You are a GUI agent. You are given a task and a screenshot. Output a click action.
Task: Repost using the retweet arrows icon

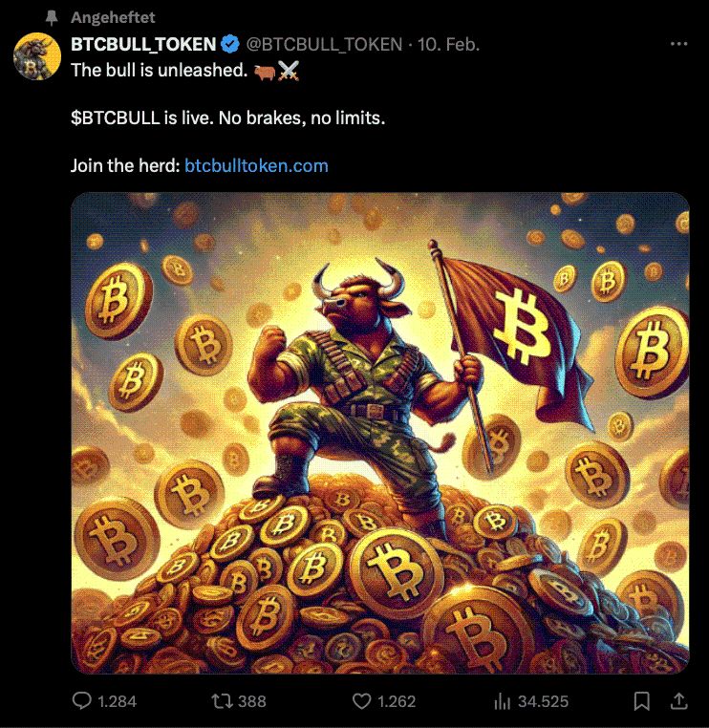[x=221, y=700]
